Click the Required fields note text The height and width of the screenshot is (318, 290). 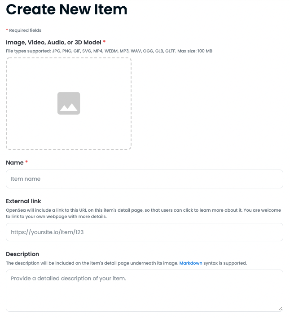[25, 30]
